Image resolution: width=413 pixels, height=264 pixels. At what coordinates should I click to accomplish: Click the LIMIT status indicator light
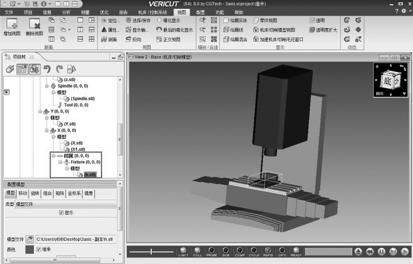pos(183,250)
